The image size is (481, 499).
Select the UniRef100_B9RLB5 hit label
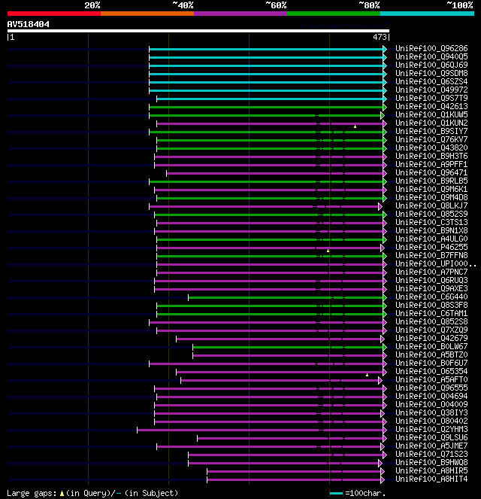[431, 181]
